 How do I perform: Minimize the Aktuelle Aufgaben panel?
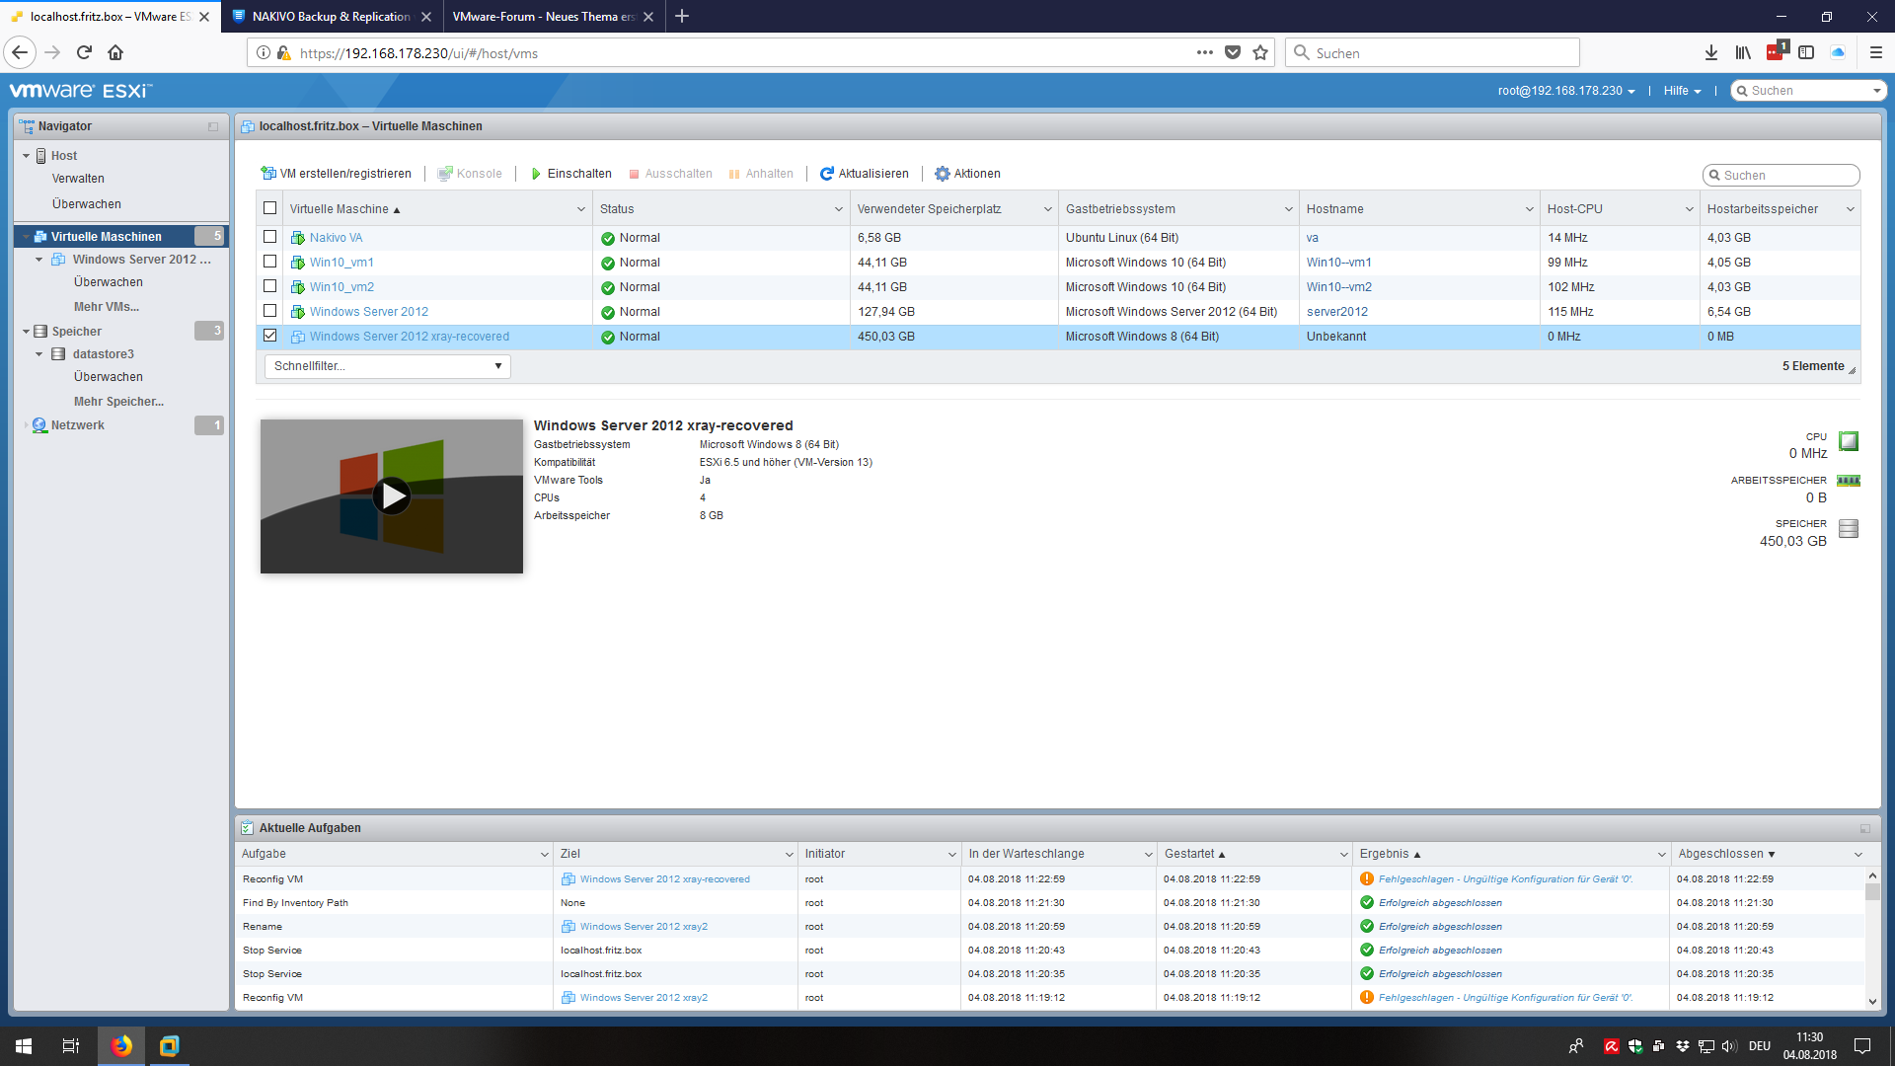point(1864,828)
